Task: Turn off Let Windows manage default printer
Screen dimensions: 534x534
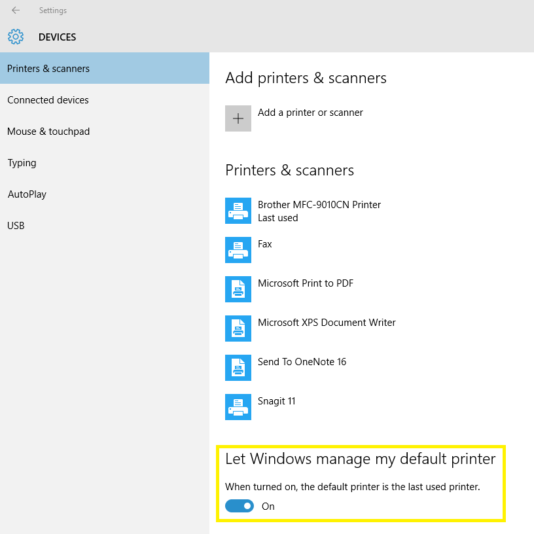Action: pos(240,506)
